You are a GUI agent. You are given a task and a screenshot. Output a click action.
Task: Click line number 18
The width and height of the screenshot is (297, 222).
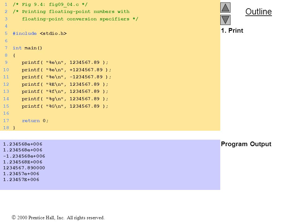tap(6, 128)
